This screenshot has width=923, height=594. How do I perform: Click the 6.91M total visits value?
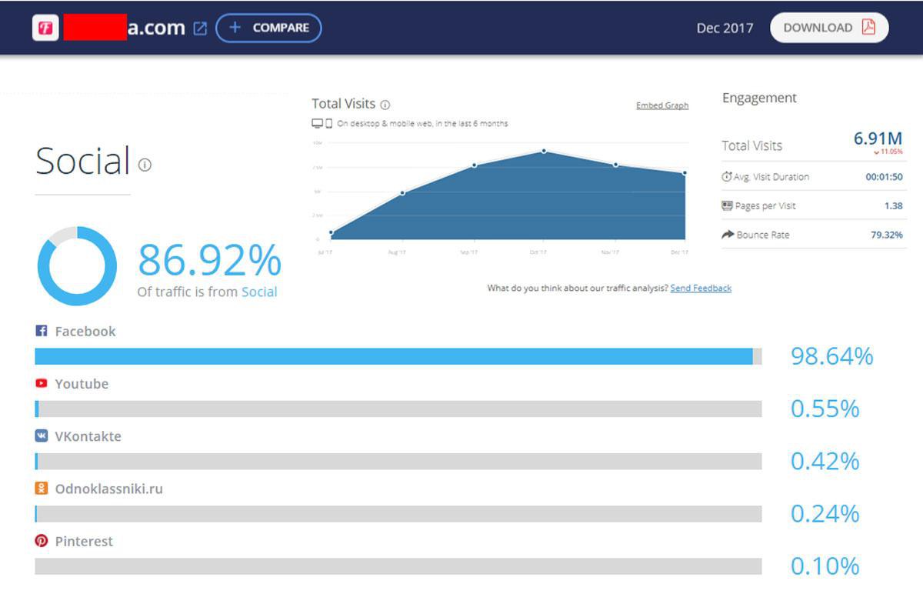(x=878, y=138)
